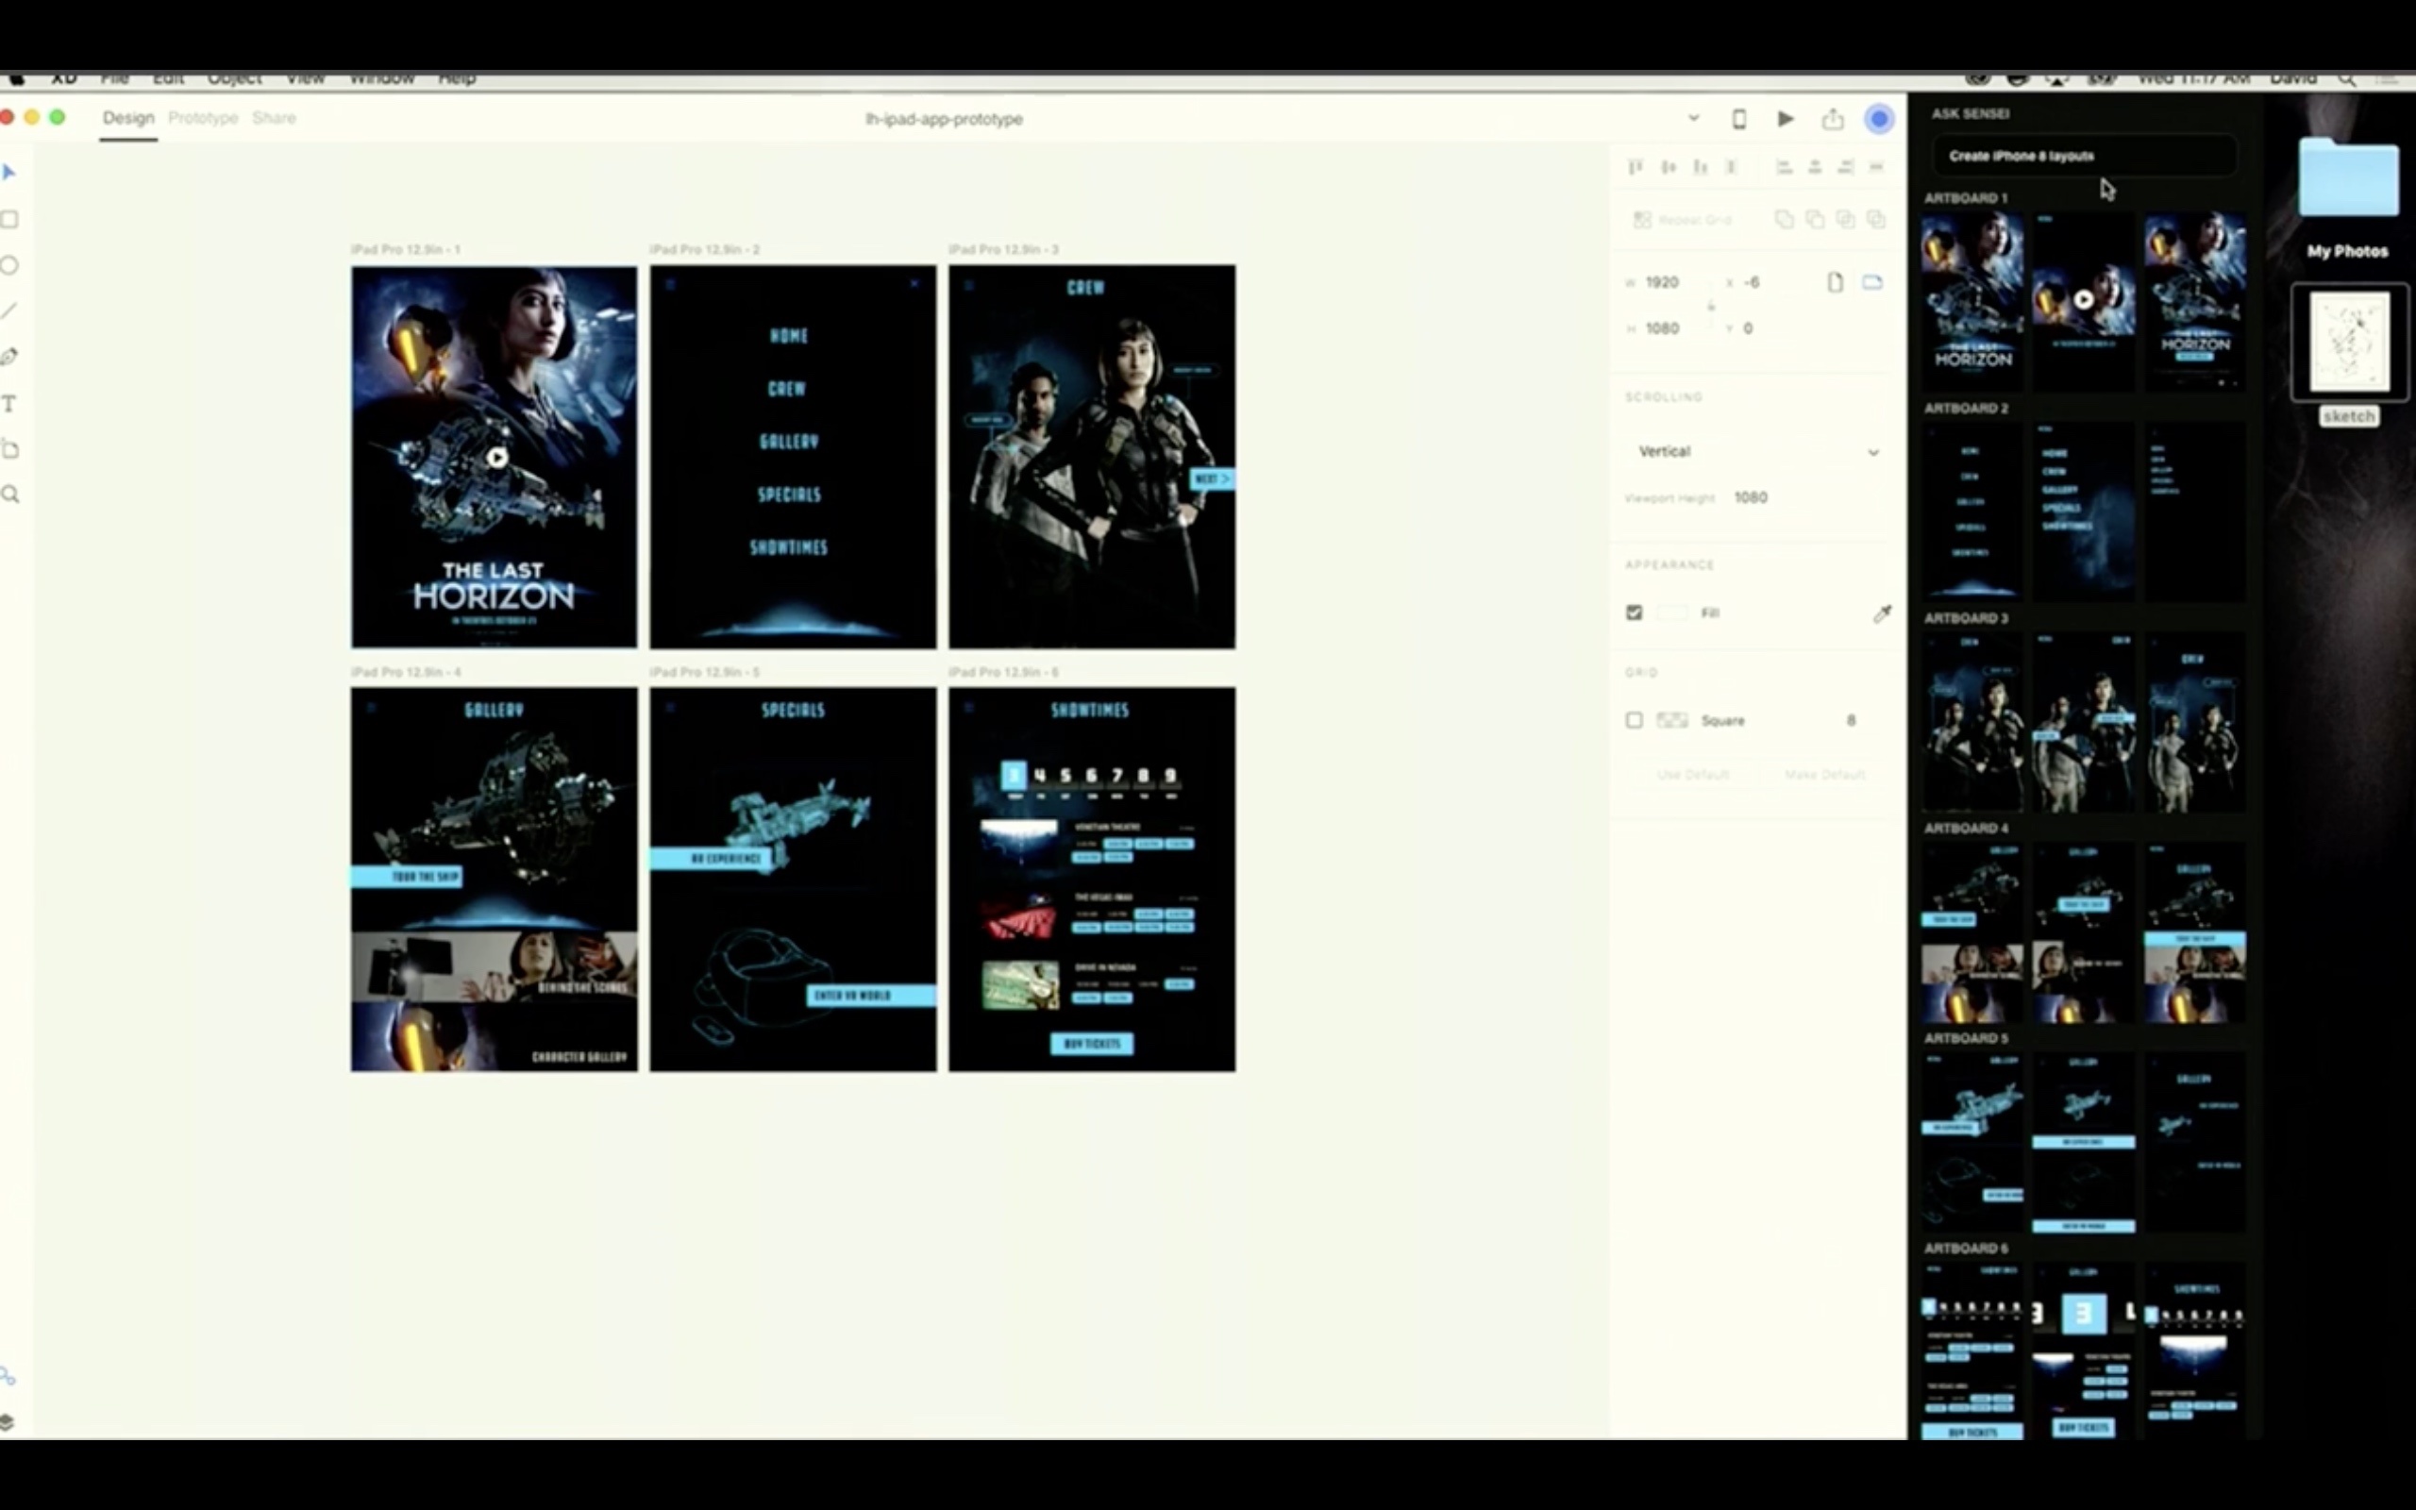Click the sketch file on desktop
Screen dimensions: 2416x1510
point(2349,355)
